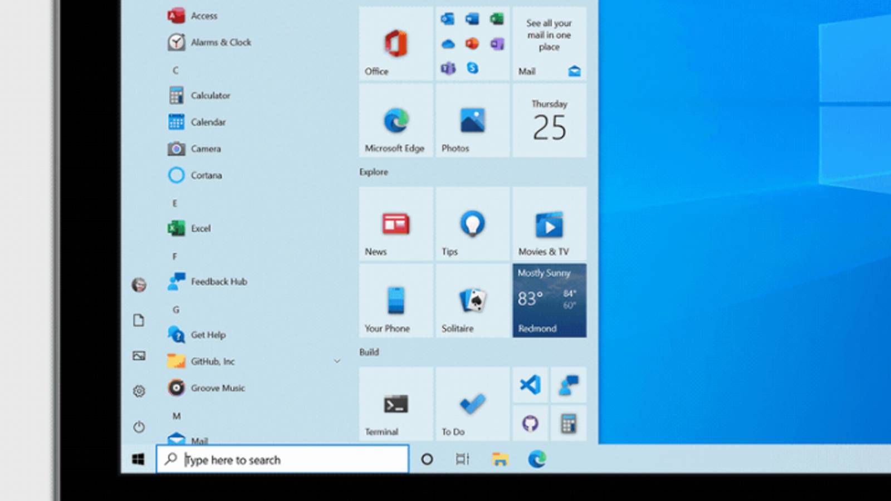Open the Calculator small tile
This screenshot has height=501, width=891.
(569, 423)
